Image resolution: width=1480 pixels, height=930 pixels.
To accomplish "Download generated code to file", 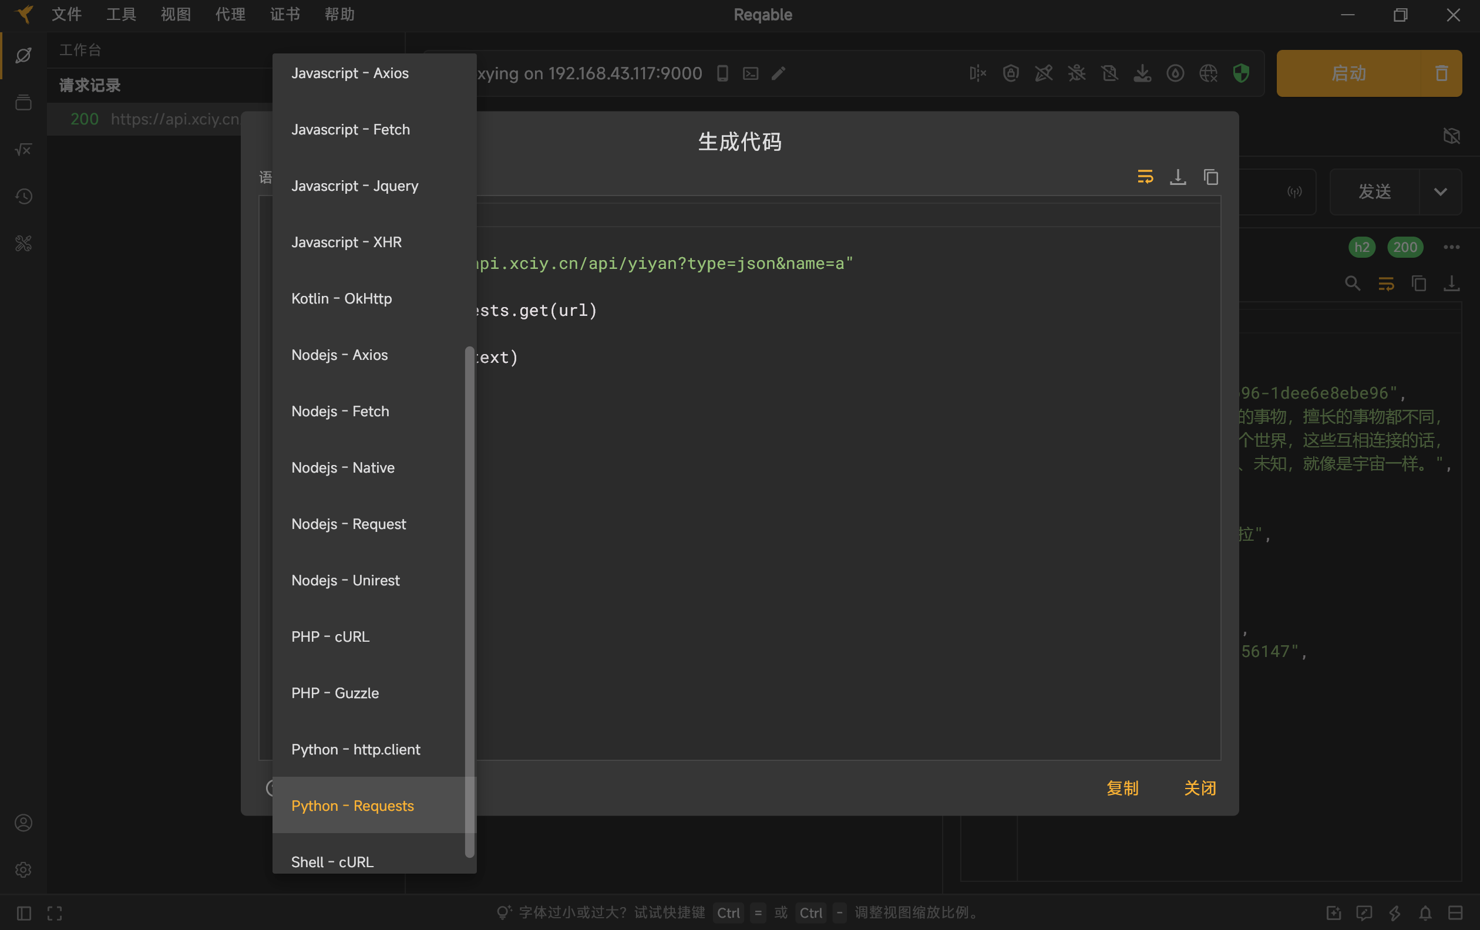I will 1178,177.
